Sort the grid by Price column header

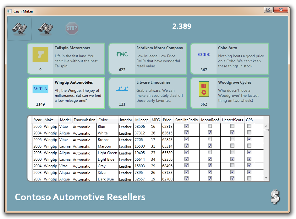point(167,120)
